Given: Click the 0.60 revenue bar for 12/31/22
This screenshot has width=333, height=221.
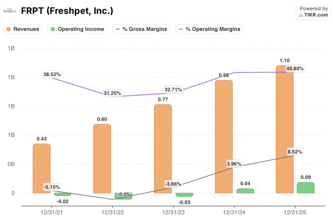Looking at the screenshot, I should pyautogui.click(x=102, y=159).
